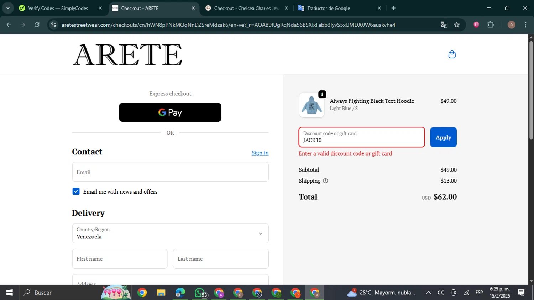Open the weather widget showing 28°C

tap(381, 293)
